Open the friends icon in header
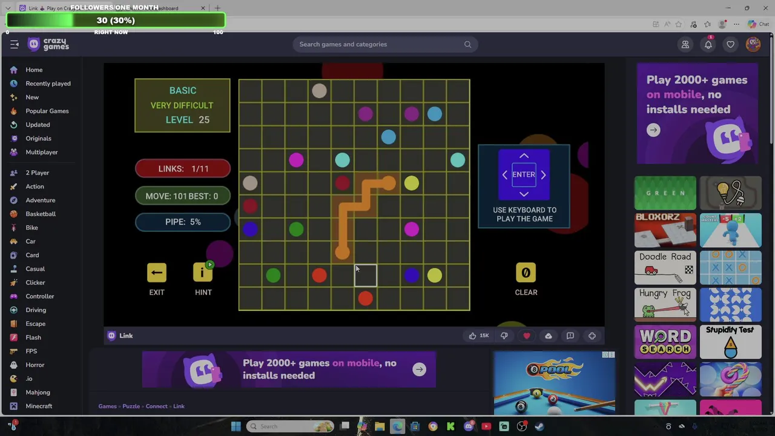775x436 pixels. tap(685, 44)
